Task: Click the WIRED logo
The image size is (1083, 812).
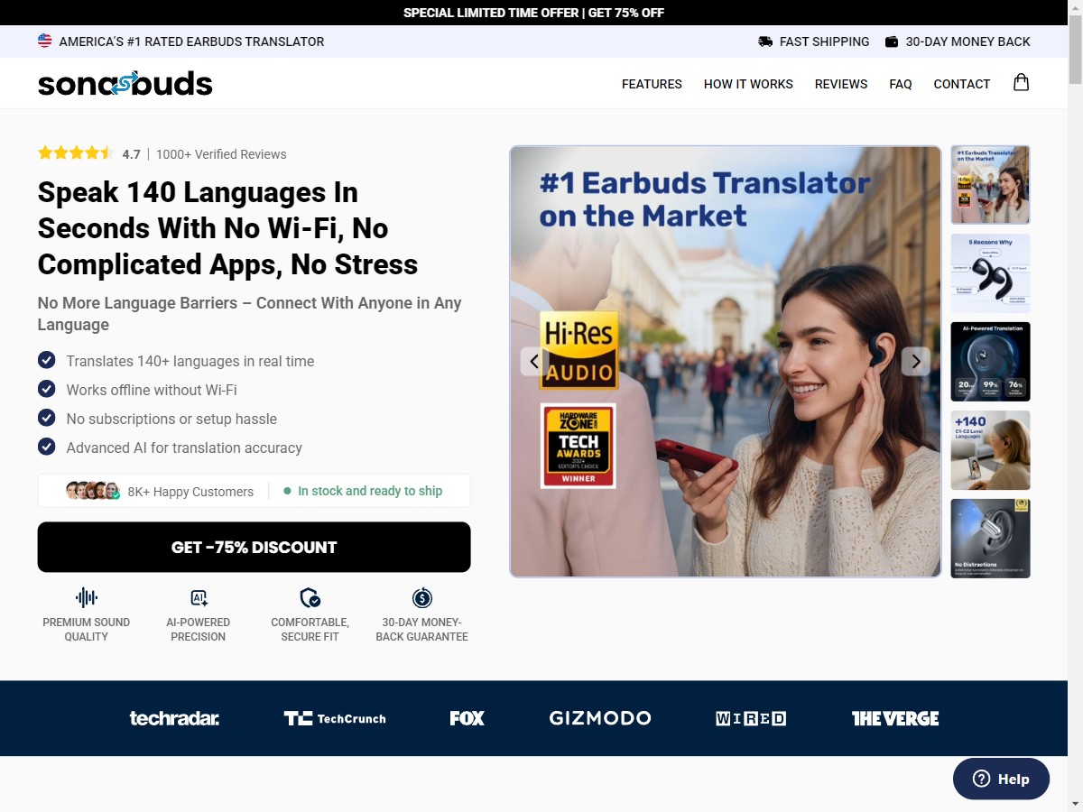Action: tap(751, 718)
